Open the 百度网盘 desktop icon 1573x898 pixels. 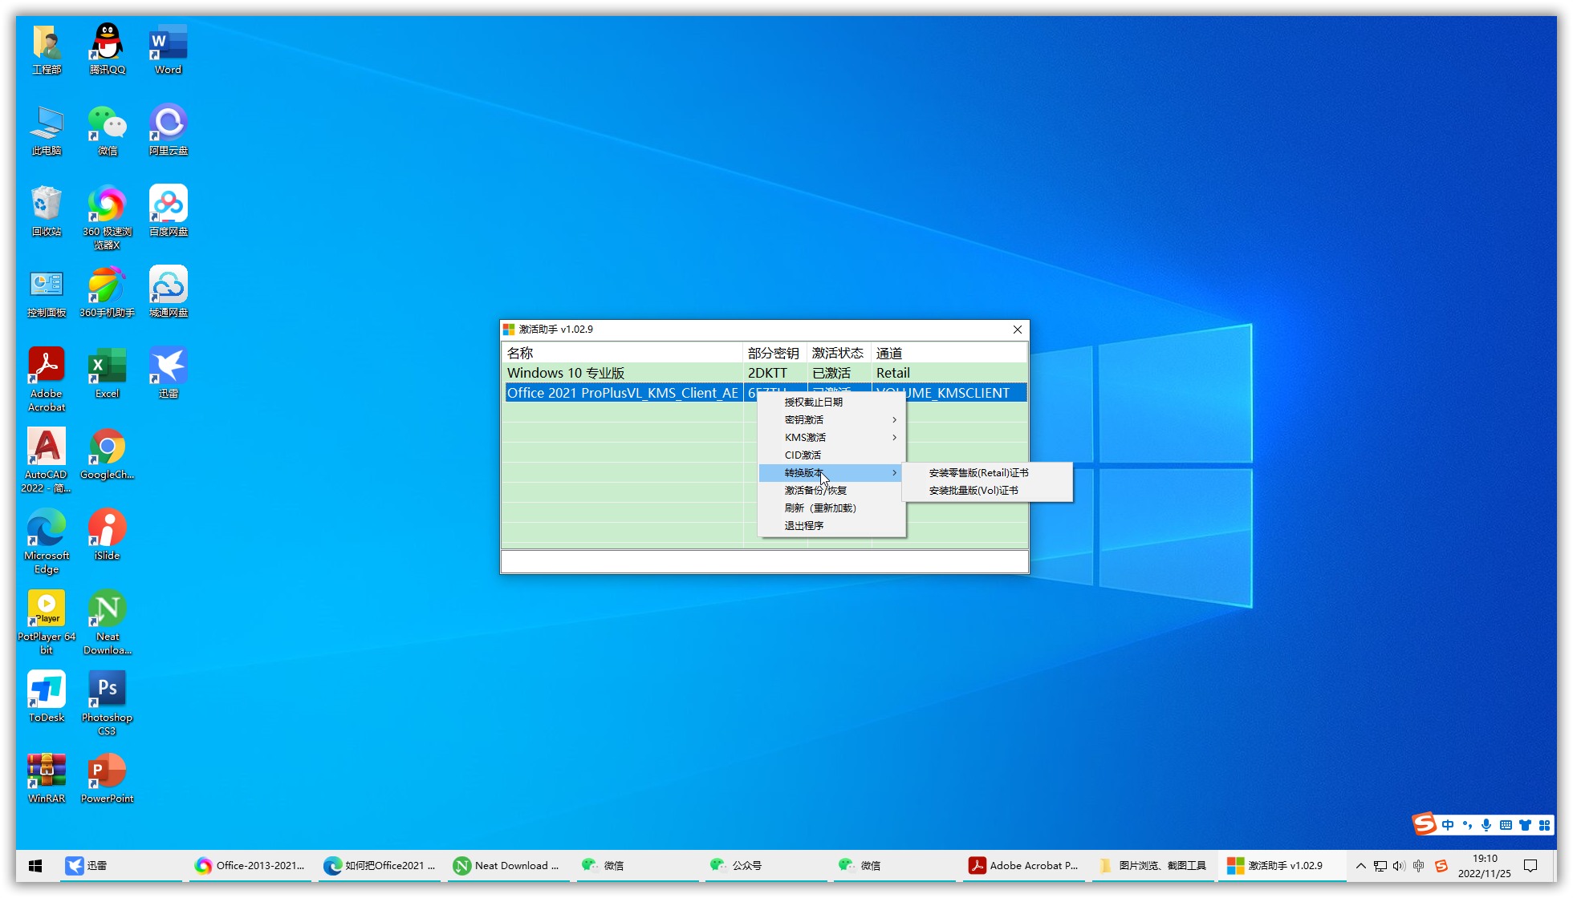168,211
